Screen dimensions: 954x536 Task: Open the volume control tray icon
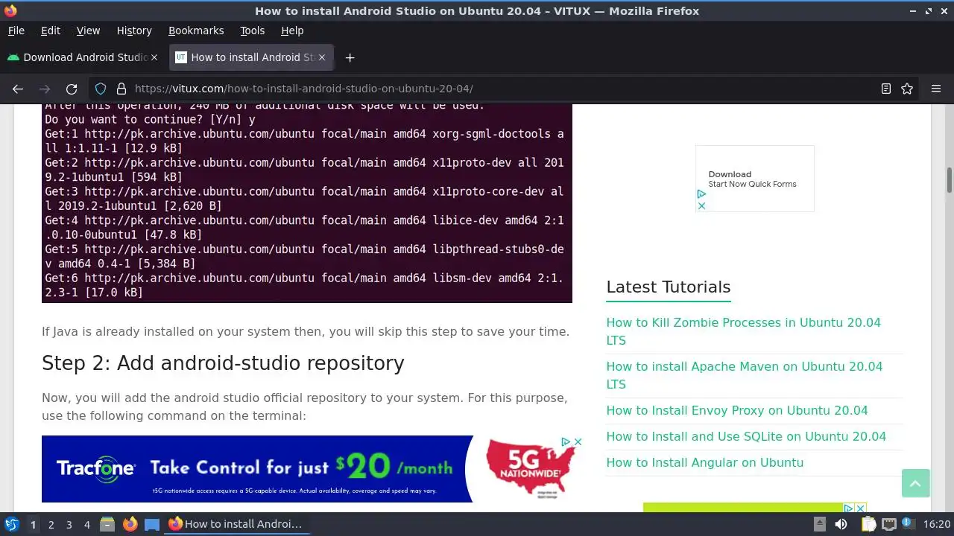pyautogui.click(x=841, y=524)
